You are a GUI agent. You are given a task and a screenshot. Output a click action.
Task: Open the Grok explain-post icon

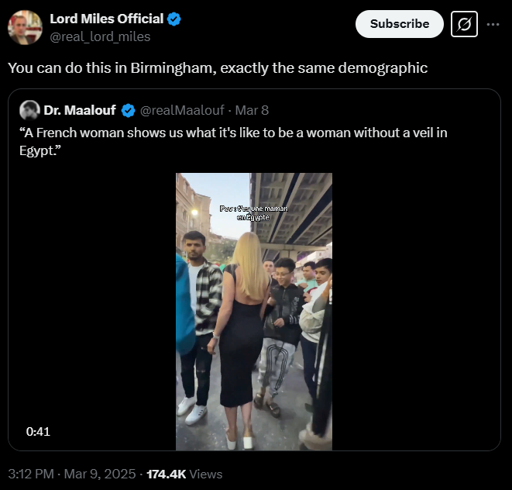tap(464, 24)
